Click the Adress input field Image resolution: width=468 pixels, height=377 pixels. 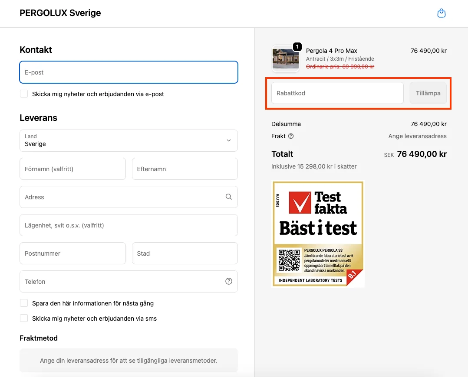(129, 197)
